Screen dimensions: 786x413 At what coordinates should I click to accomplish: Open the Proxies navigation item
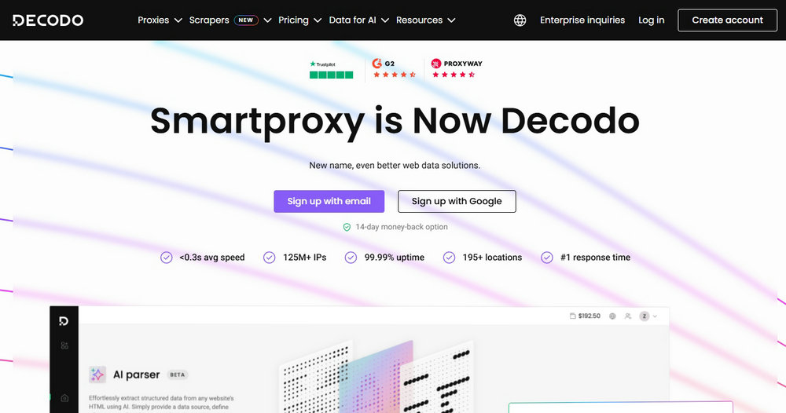coord(153,20)
